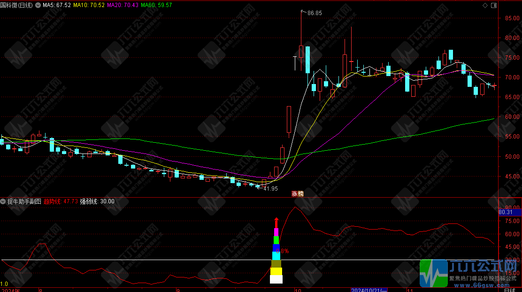Image resolution: width=522 pixels, height=292 pixels.
Task: Select the 强弱线 indicator label
Action: tap(97, 201)
